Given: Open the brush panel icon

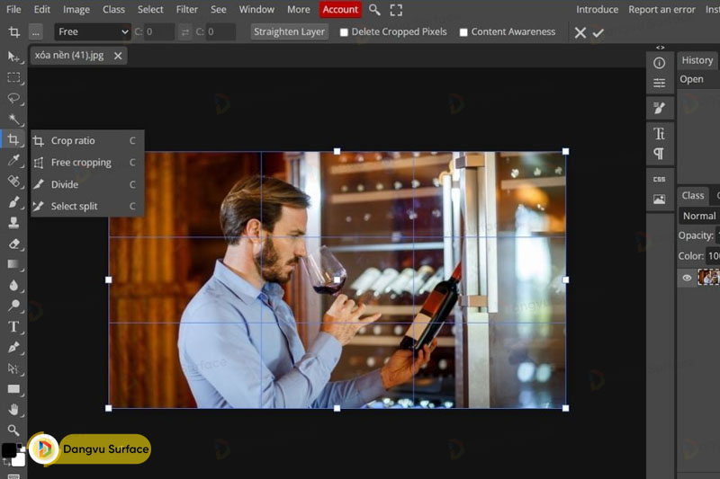Looking at the screenshot, I should coord(660,108).
